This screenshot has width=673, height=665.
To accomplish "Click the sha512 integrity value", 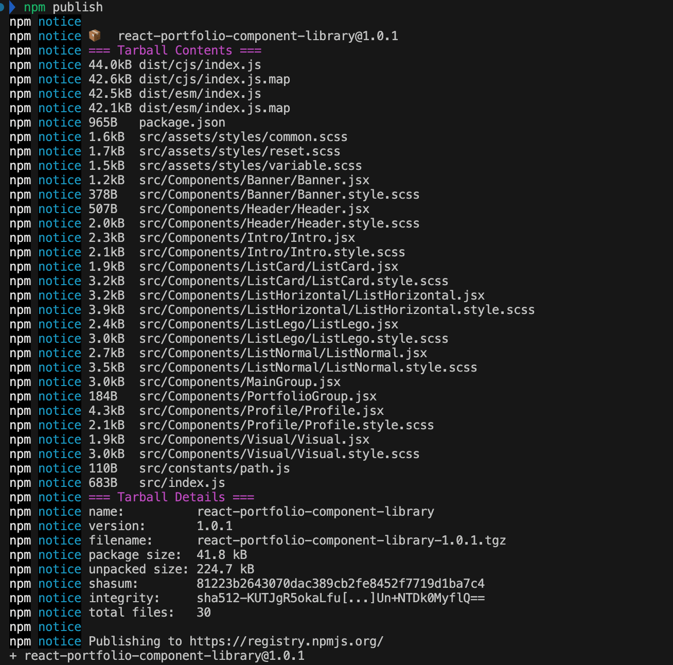I will click(341, 598).
